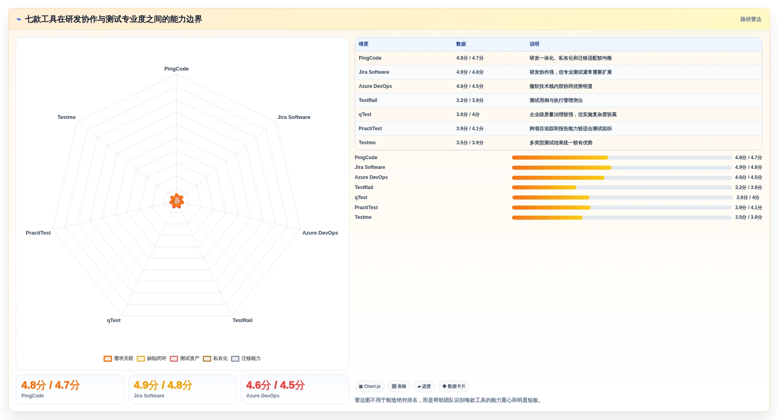Click the 表格 tag chip
The width and height of the screenshot is (778, 420).
399,386
